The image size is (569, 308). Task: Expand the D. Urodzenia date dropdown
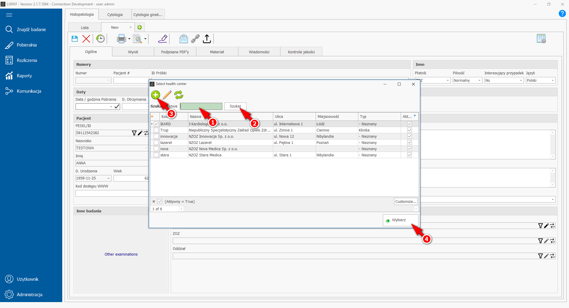click(x=108, y=178)
